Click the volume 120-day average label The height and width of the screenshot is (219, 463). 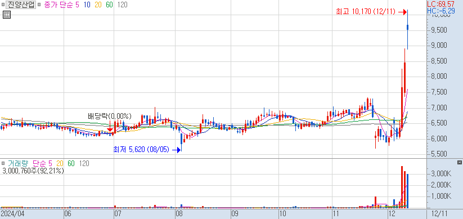(x=84, y=163)
